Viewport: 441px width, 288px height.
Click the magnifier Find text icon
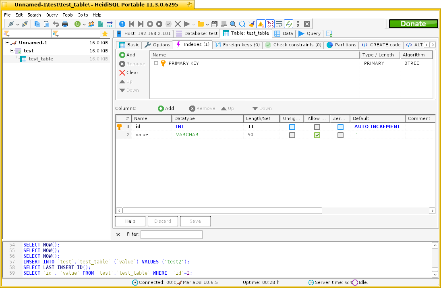pyautogui.click(x=233, y=24)
